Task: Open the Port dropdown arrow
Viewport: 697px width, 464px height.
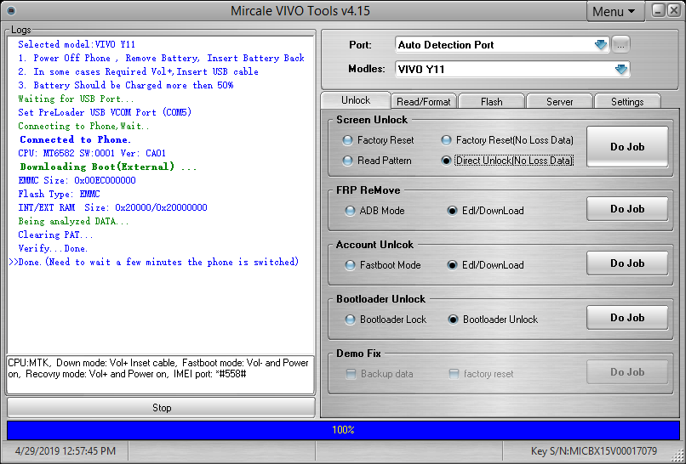Action: [601, 45]
